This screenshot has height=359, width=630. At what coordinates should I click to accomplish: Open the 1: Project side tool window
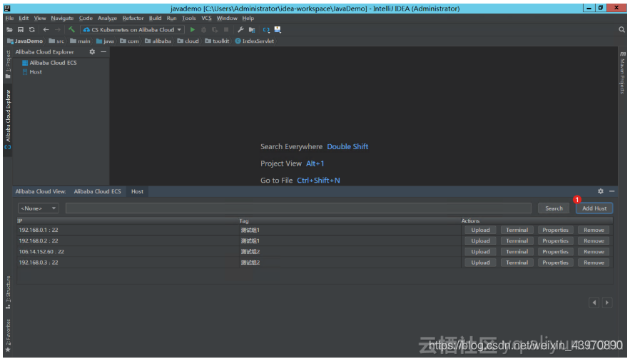tap(8, 64)
